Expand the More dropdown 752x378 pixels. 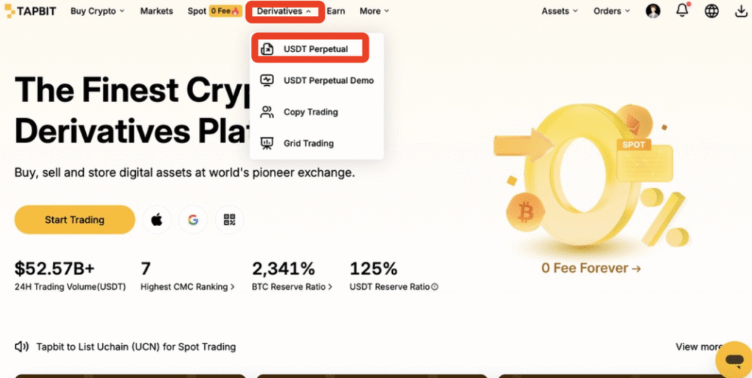pos(375,11)
